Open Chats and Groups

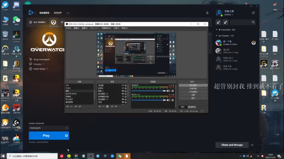(x=232, y=145)
